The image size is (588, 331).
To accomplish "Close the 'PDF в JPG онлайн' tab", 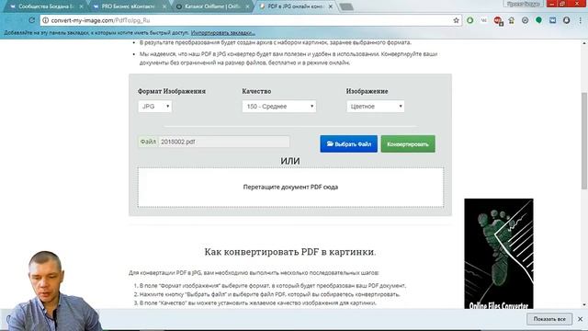I will click(331, 6).
